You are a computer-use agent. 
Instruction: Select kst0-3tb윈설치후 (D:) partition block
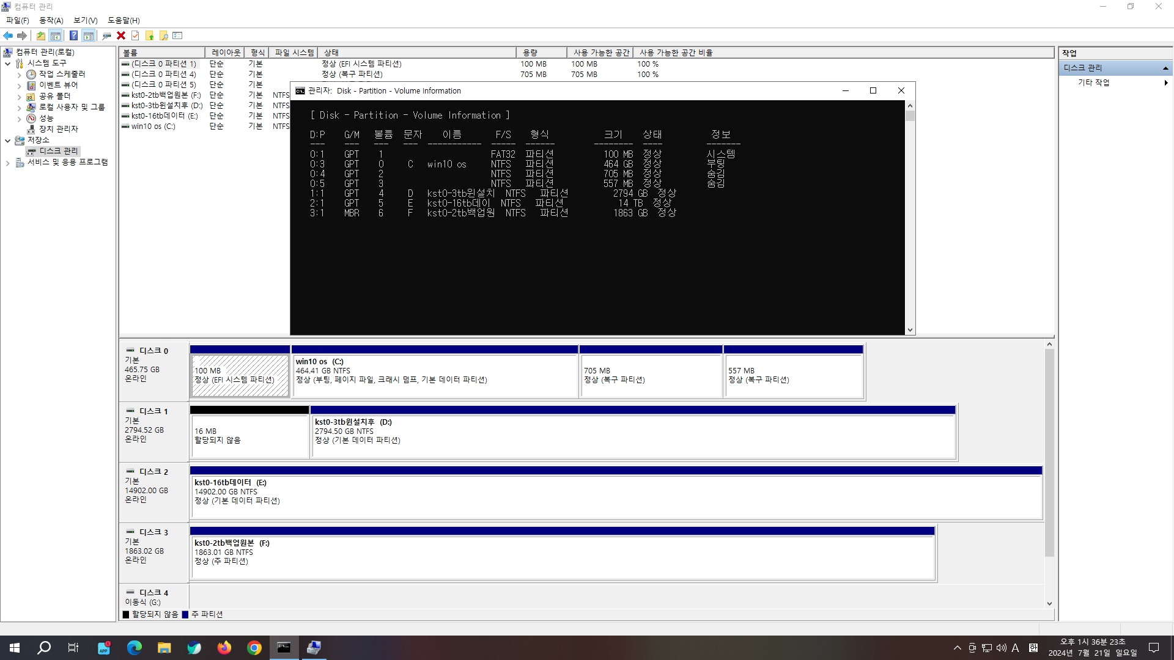click(633, 431)
